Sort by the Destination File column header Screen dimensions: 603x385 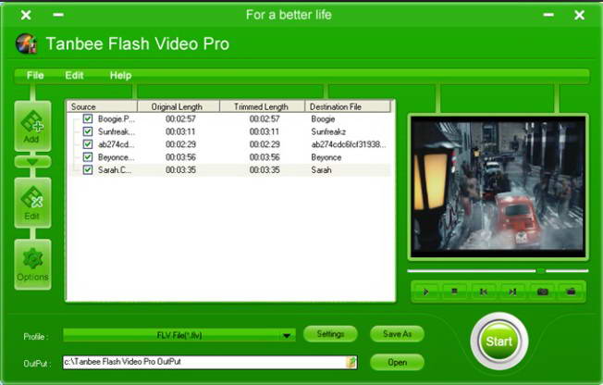pyautogui.click(x=348, y=106)
